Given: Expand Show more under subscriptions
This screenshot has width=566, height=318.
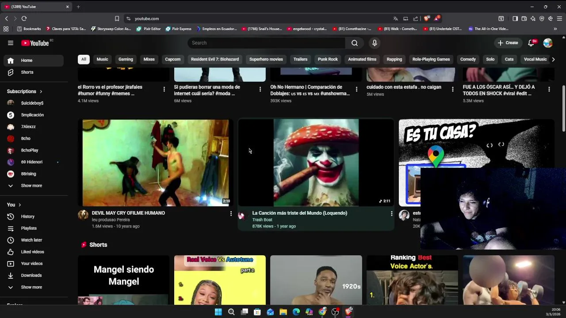Looking at the screenshot, I should click(34, 185).
